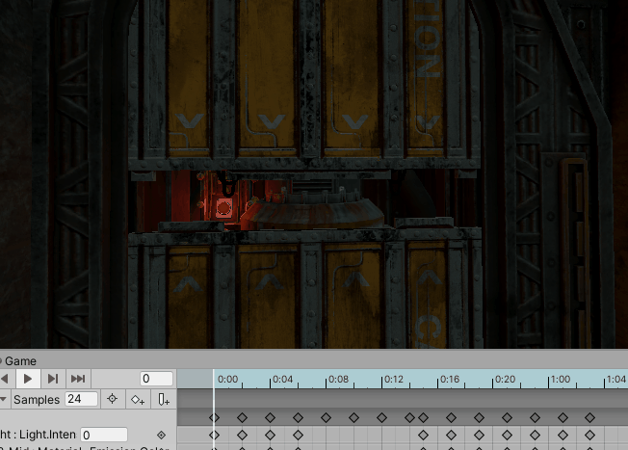
Task: Select Light.Intensity keyframe at 1:01
Action: (563, 435)
